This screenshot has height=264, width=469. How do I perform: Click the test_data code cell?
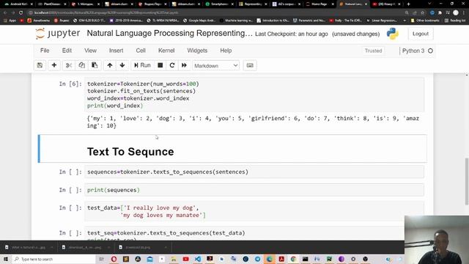[254, 211]
